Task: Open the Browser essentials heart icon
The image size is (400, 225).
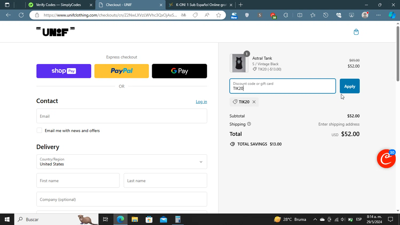Action: pyautogui.click(x=339, y=15)
